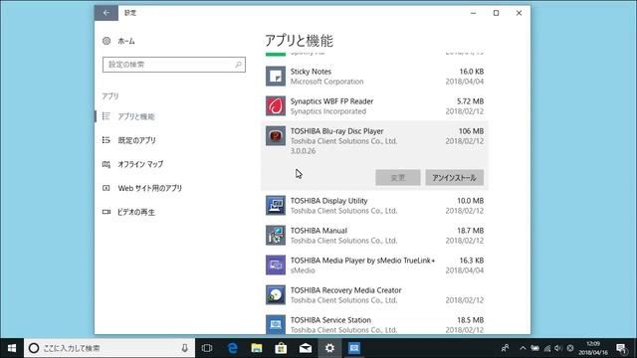Click the Settings gear in taskbar
The image size is (637, 358).
[329, 348]
